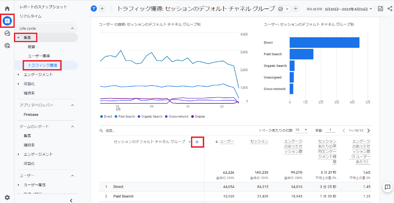Click the customize report pencil icon

(380, 9)
